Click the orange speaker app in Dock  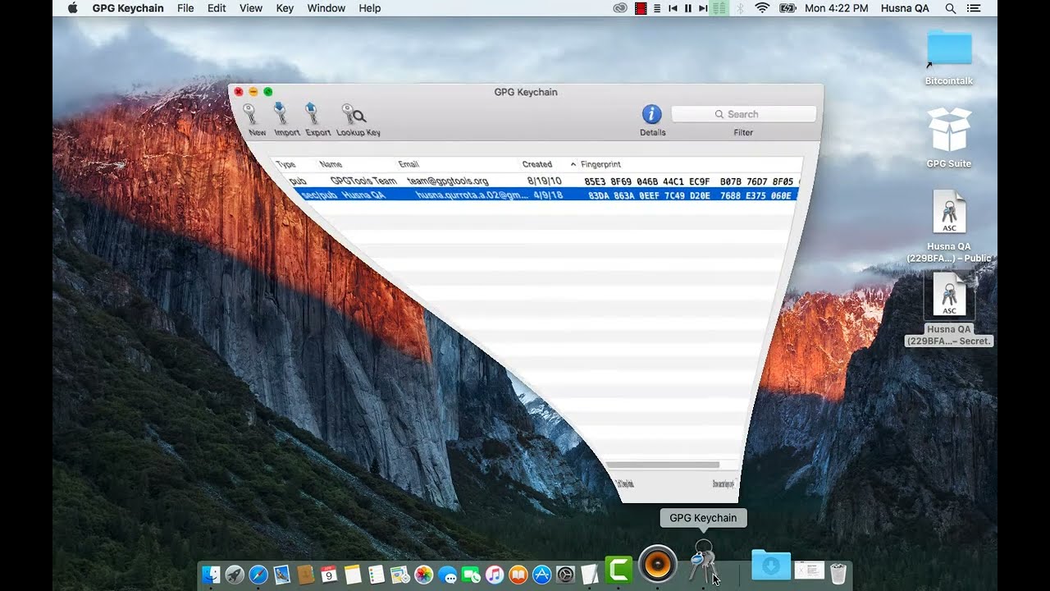point(658,564)
